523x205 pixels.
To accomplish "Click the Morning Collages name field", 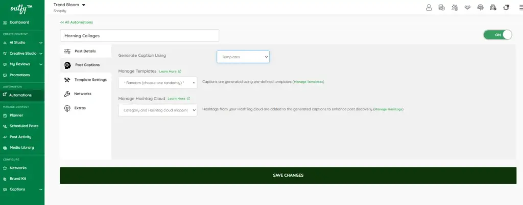I will [139, 36].
